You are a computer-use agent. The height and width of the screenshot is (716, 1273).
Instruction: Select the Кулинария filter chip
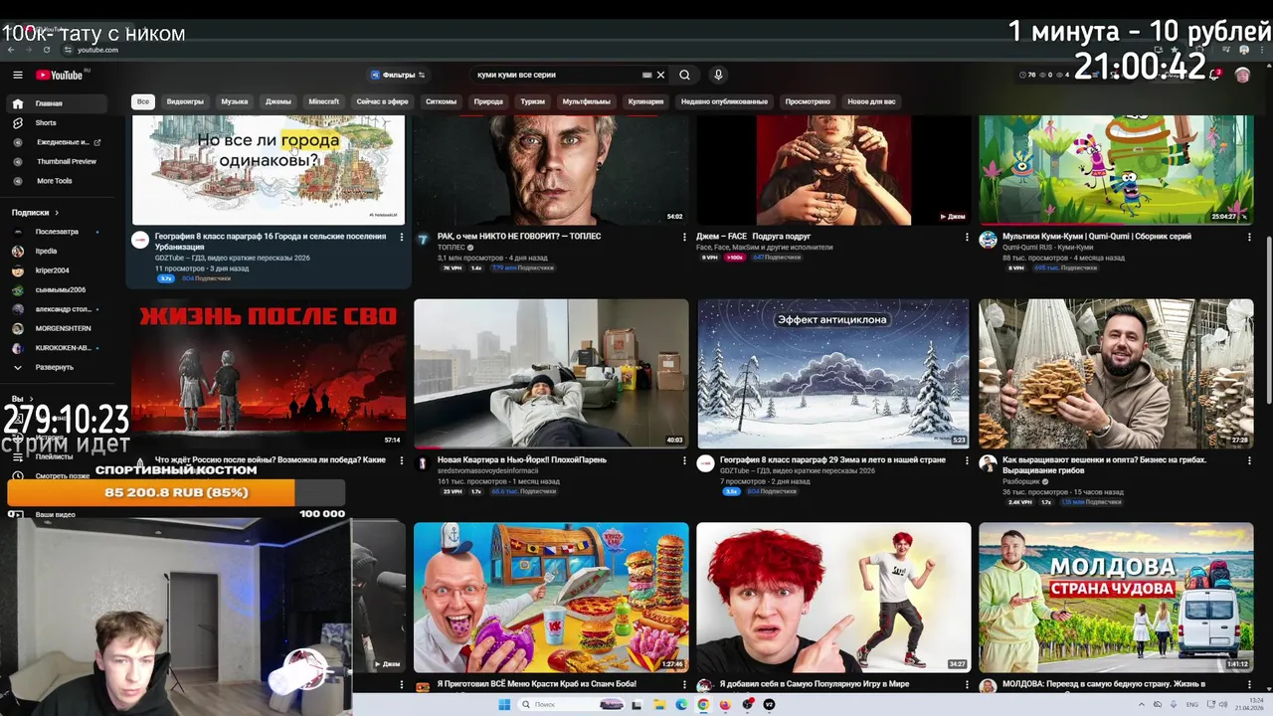coord(645,101)
